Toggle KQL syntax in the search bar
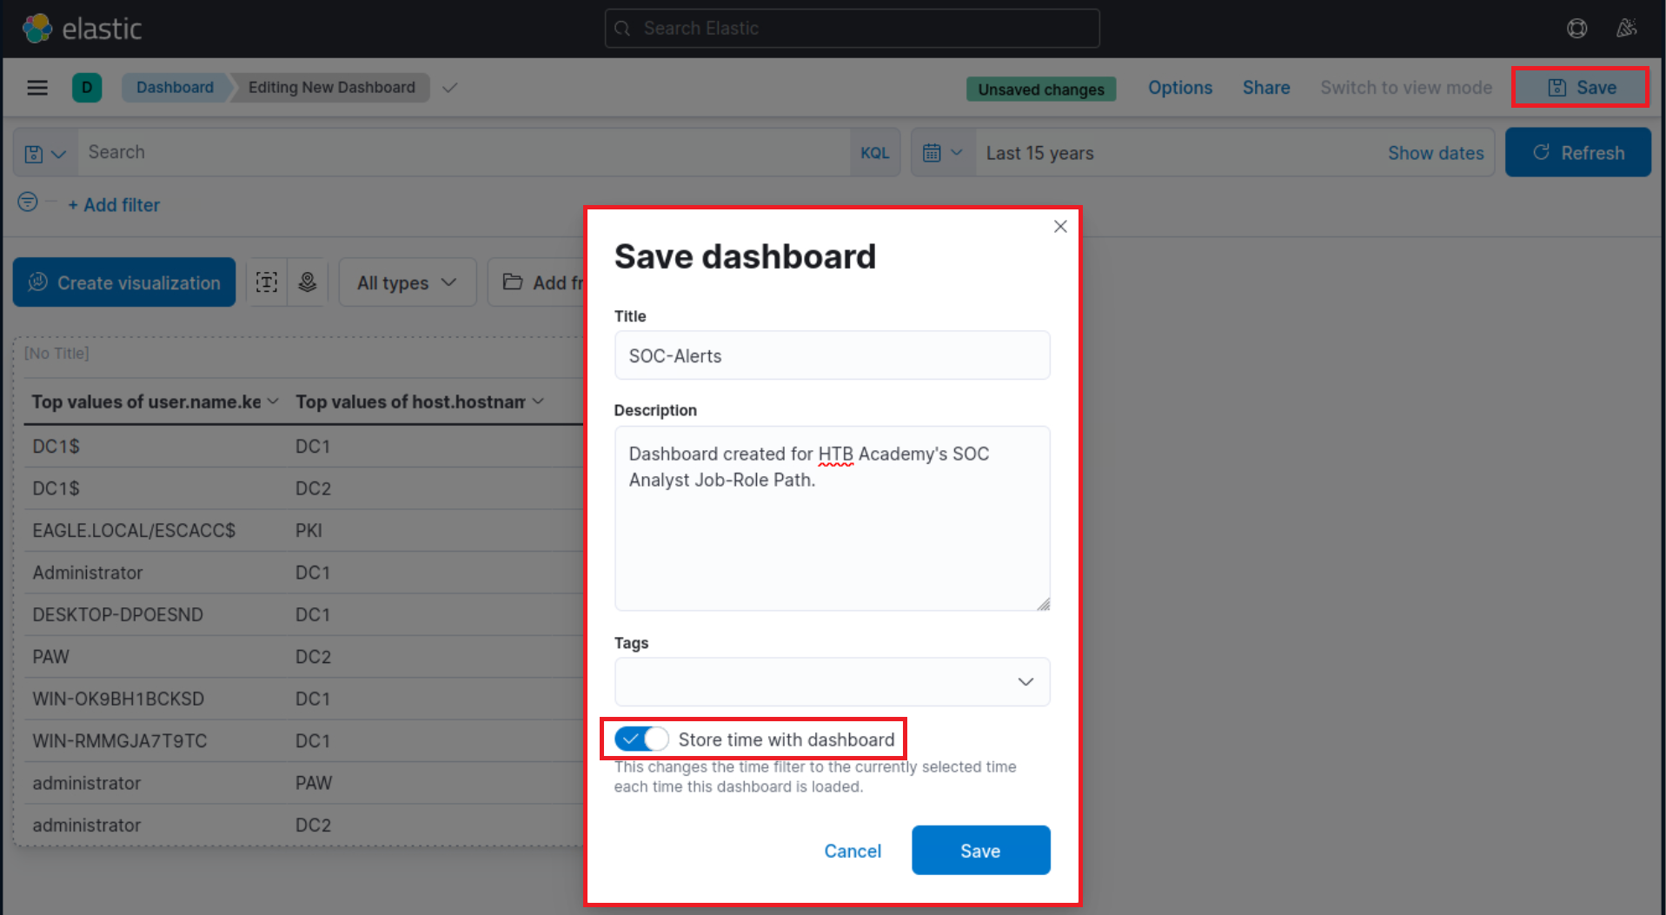This screenshot has height=915, width=1666. click(874, 152)
